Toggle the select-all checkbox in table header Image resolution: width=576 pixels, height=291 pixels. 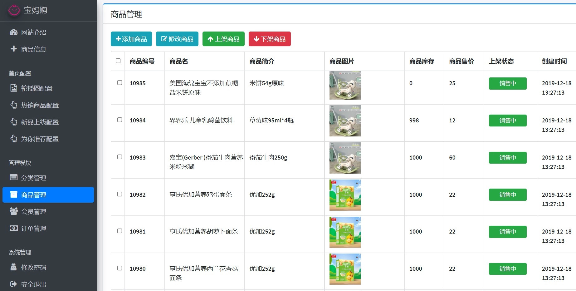[x=118, y=61]
